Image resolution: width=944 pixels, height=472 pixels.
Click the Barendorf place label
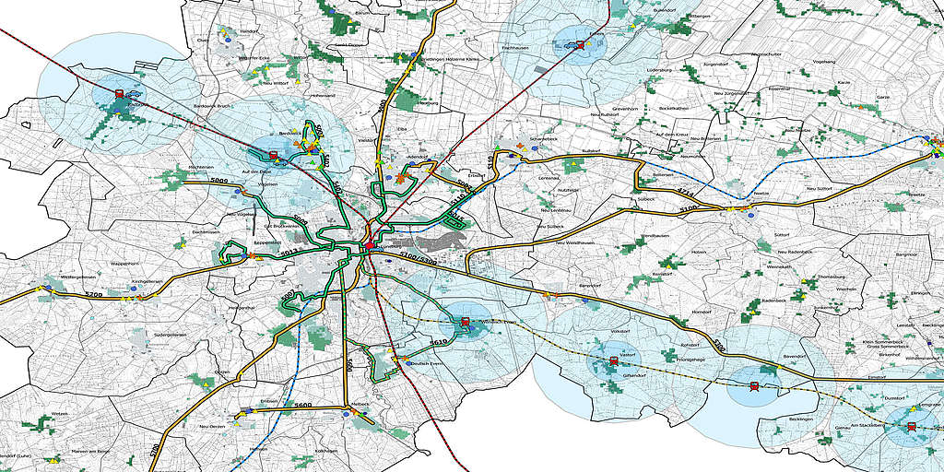coord(591,284)
